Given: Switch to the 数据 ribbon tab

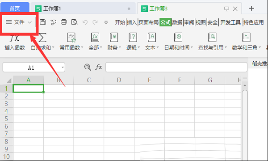Looking at the screenshot, I should pos(177,22).
